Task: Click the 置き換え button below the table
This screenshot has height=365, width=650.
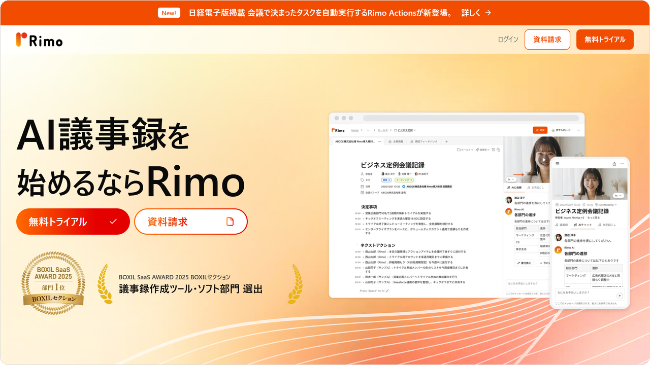Action: pos(524,263)
